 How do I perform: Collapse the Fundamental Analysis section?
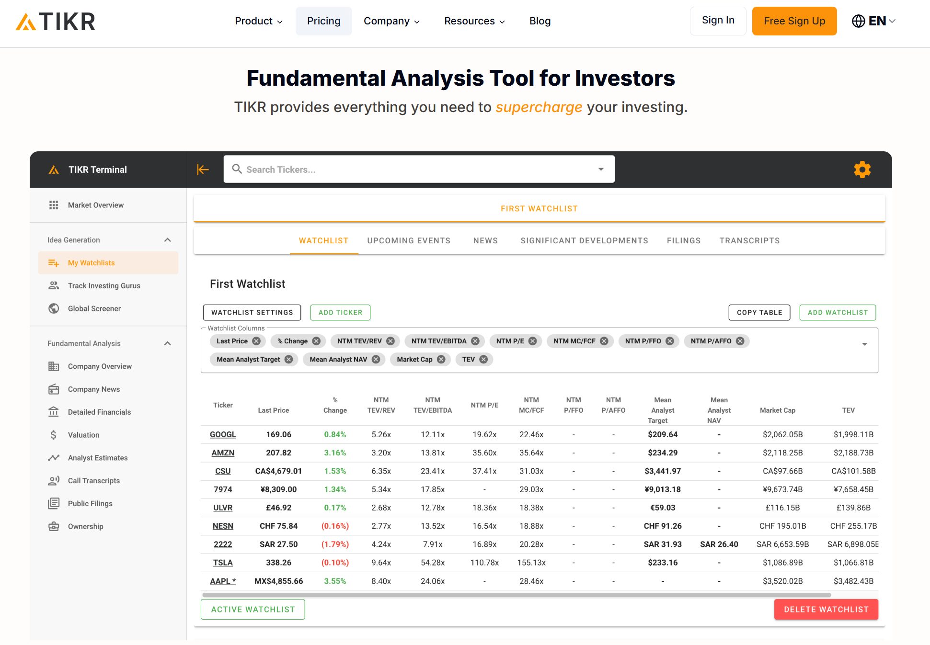pyautogui.click(x=168, y=343)
